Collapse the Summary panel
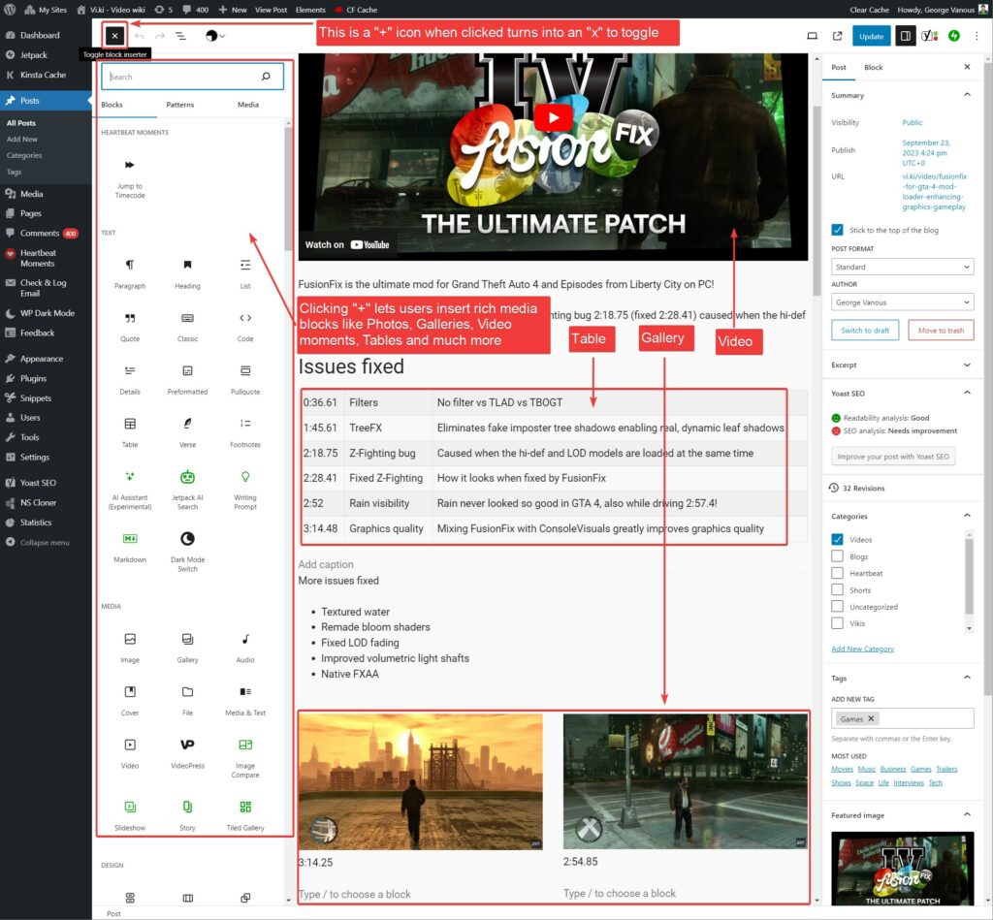This screenshot has height=920, width=993. [x=967, y=95]
